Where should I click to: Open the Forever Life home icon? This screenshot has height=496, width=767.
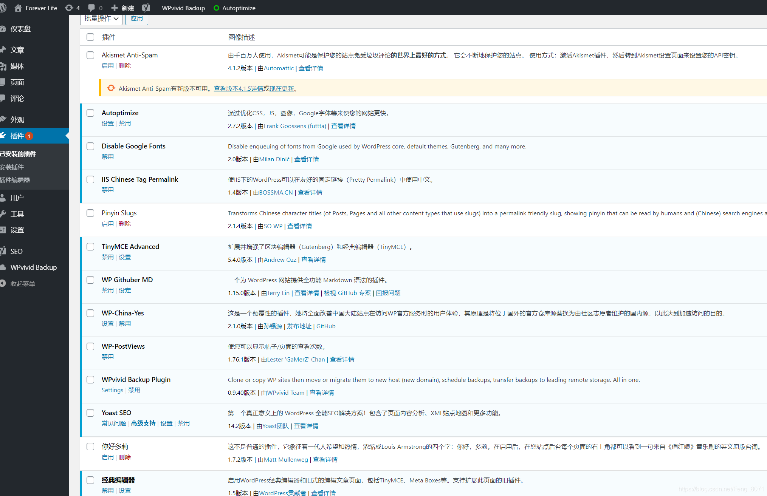point(18,8)
